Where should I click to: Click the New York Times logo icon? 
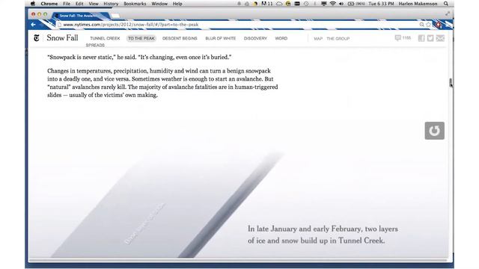pyautogui.click(x=37, y=38)
